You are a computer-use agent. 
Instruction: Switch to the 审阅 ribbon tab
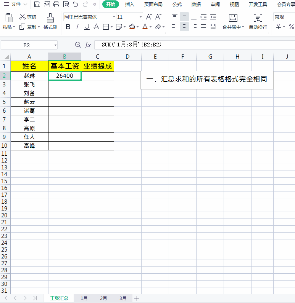point(215,4)
